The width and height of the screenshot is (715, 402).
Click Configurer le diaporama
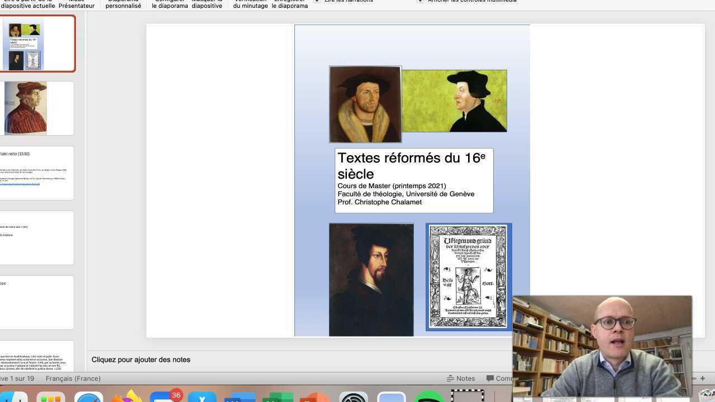pos(170,3)
